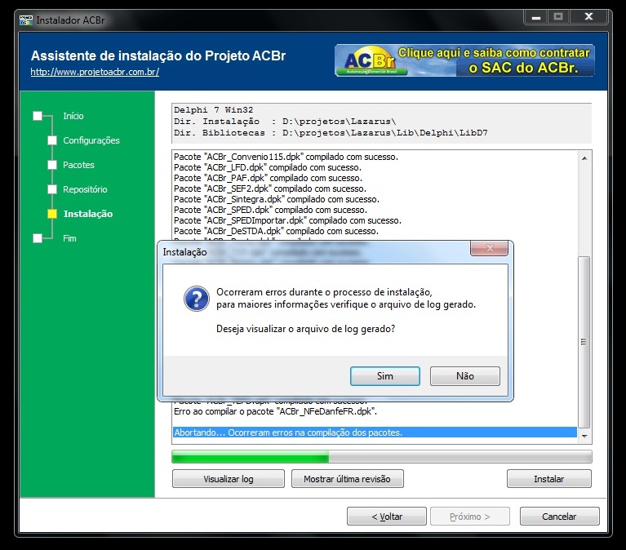626x550 pixels.
Task: Select the ACBr_SEF2.dpk log line
Action: [x=270, y=189]
